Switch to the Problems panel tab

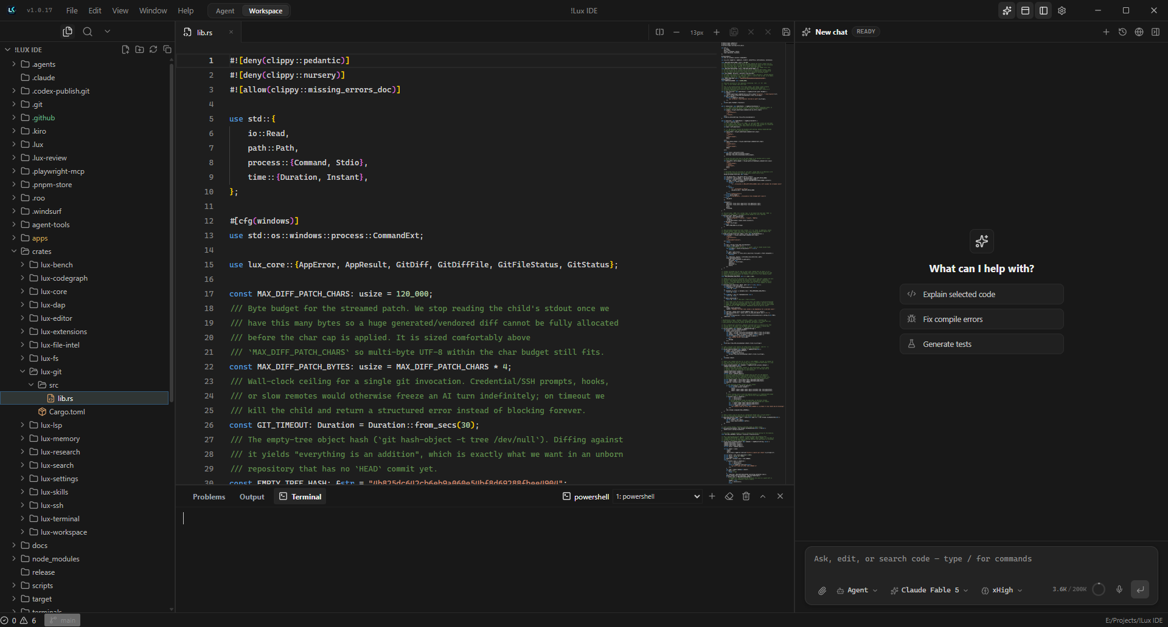[x=209, y=497]
